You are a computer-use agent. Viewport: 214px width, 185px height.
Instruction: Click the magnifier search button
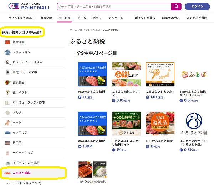point(176,6)
